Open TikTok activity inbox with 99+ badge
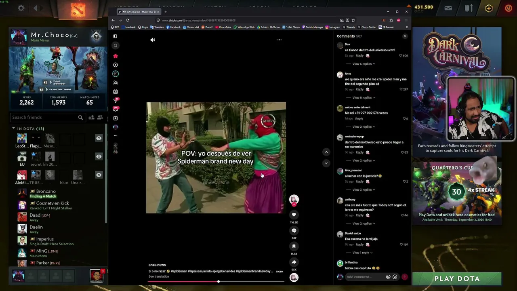The height and width of the screenshot is (291, 517). (x=116, y=109)
